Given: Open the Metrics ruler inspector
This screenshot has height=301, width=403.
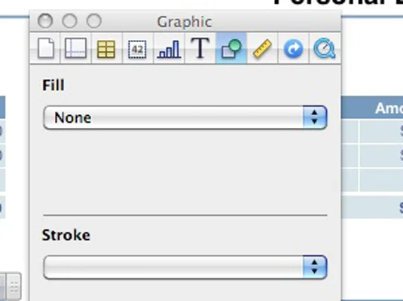Looking at the screenshot, I should [262, 48].
